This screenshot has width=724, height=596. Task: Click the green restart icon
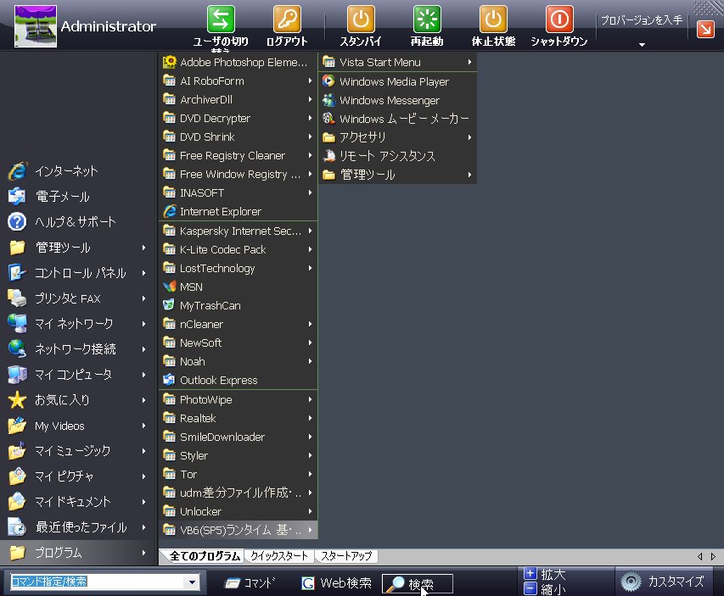point(427,19)
